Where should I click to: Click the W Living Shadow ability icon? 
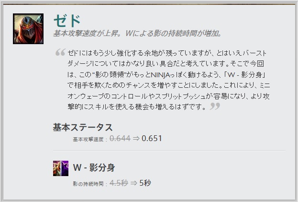(x=61, y=168)
